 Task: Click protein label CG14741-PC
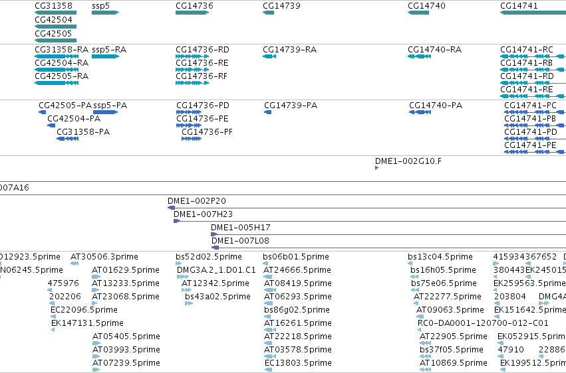click(x=530, y=106)
